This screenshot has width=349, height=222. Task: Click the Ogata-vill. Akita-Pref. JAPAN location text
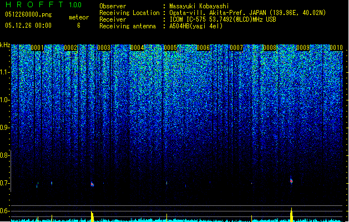click(x=247, y=13)
